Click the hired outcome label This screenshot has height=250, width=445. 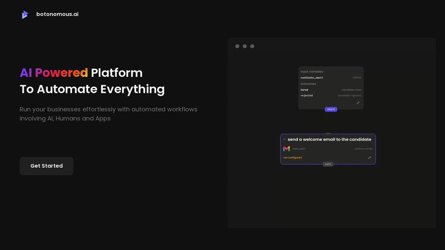tap(304, 90)
